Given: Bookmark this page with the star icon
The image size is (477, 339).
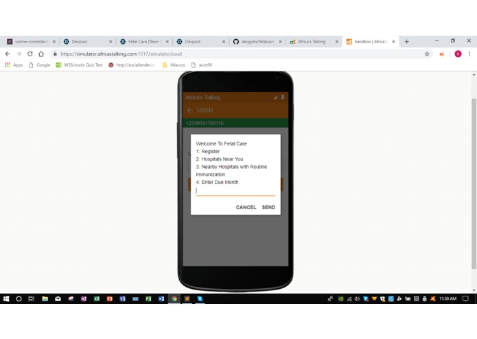Looking at the screenshot, I should [427, 54].
